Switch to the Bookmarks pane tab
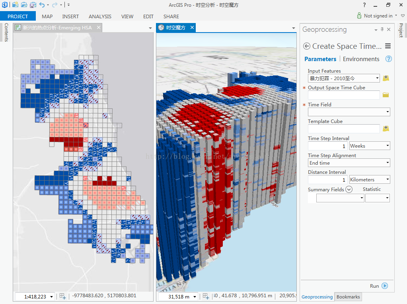 [348, 297]
